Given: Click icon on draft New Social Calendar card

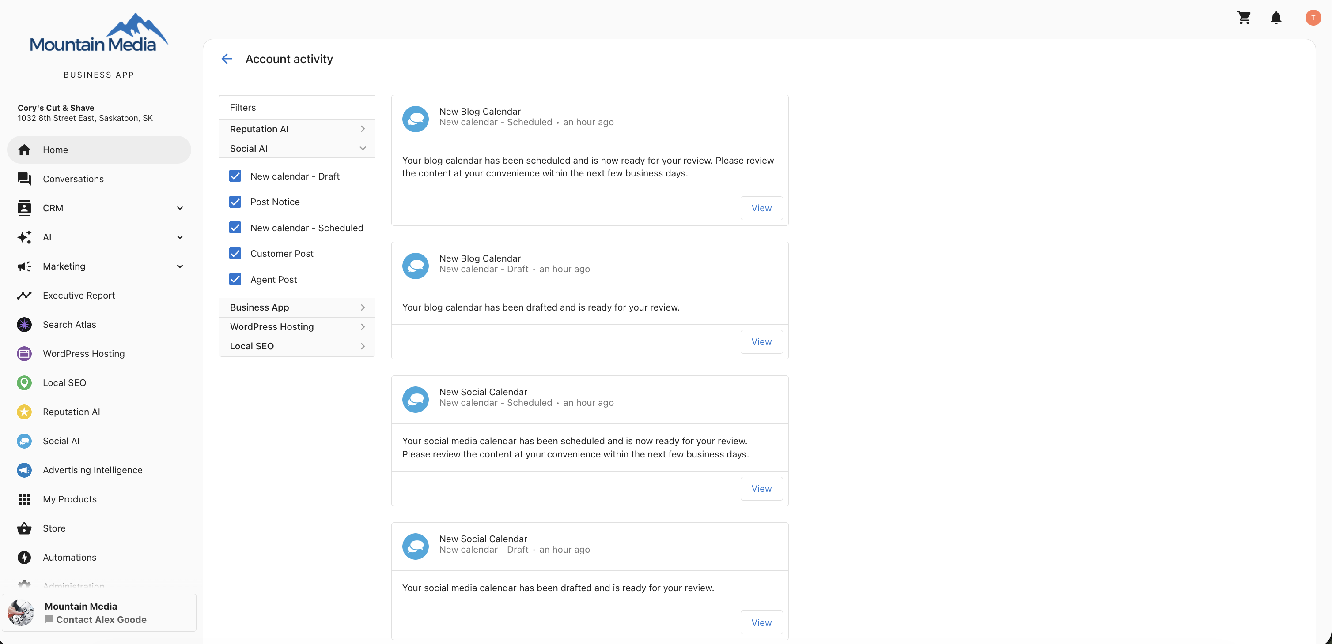Looking at the screenshot, I should [416, 547].
